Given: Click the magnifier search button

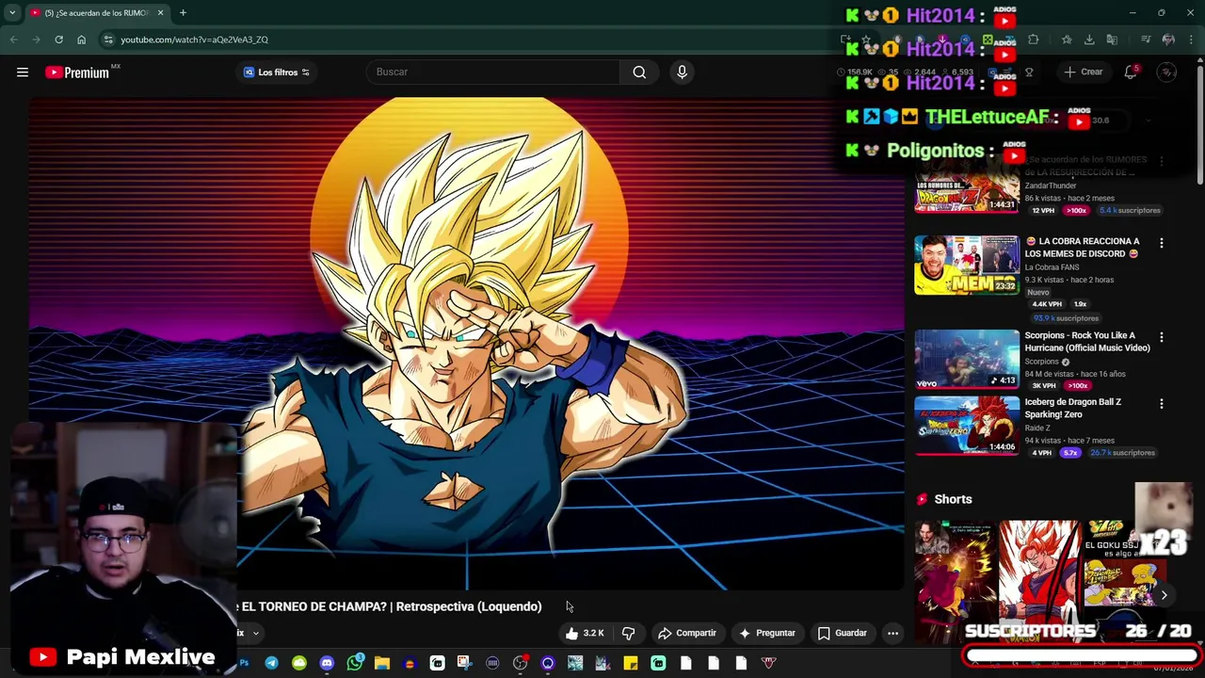Looking at the screenshot, I should pos(639,72).
